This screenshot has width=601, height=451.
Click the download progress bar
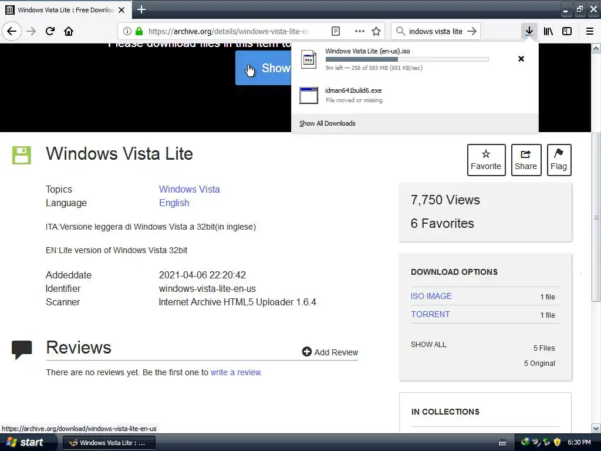coord(407,59)
